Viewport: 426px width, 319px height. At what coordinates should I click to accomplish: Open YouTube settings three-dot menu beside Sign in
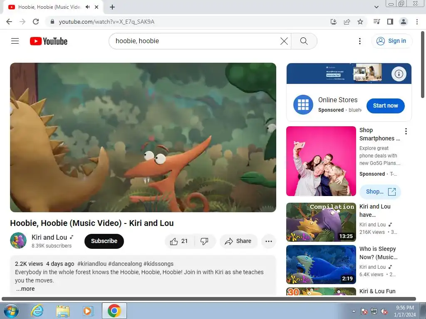point(360,41)
